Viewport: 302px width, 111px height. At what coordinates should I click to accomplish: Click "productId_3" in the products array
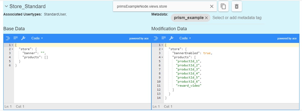[x=188, y=70]
